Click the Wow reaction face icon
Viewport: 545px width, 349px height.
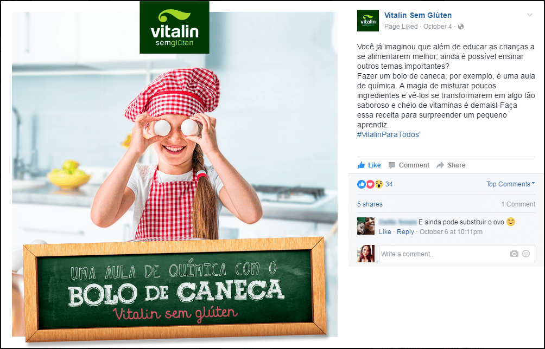click(x=379, y=184)
